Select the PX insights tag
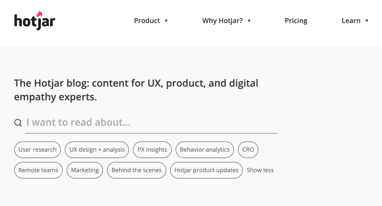This screenshot has height=206, width=382. [152, 150]
